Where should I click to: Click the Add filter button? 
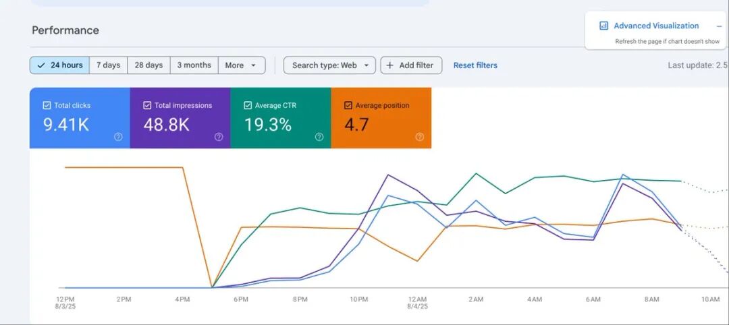point(411,65)
